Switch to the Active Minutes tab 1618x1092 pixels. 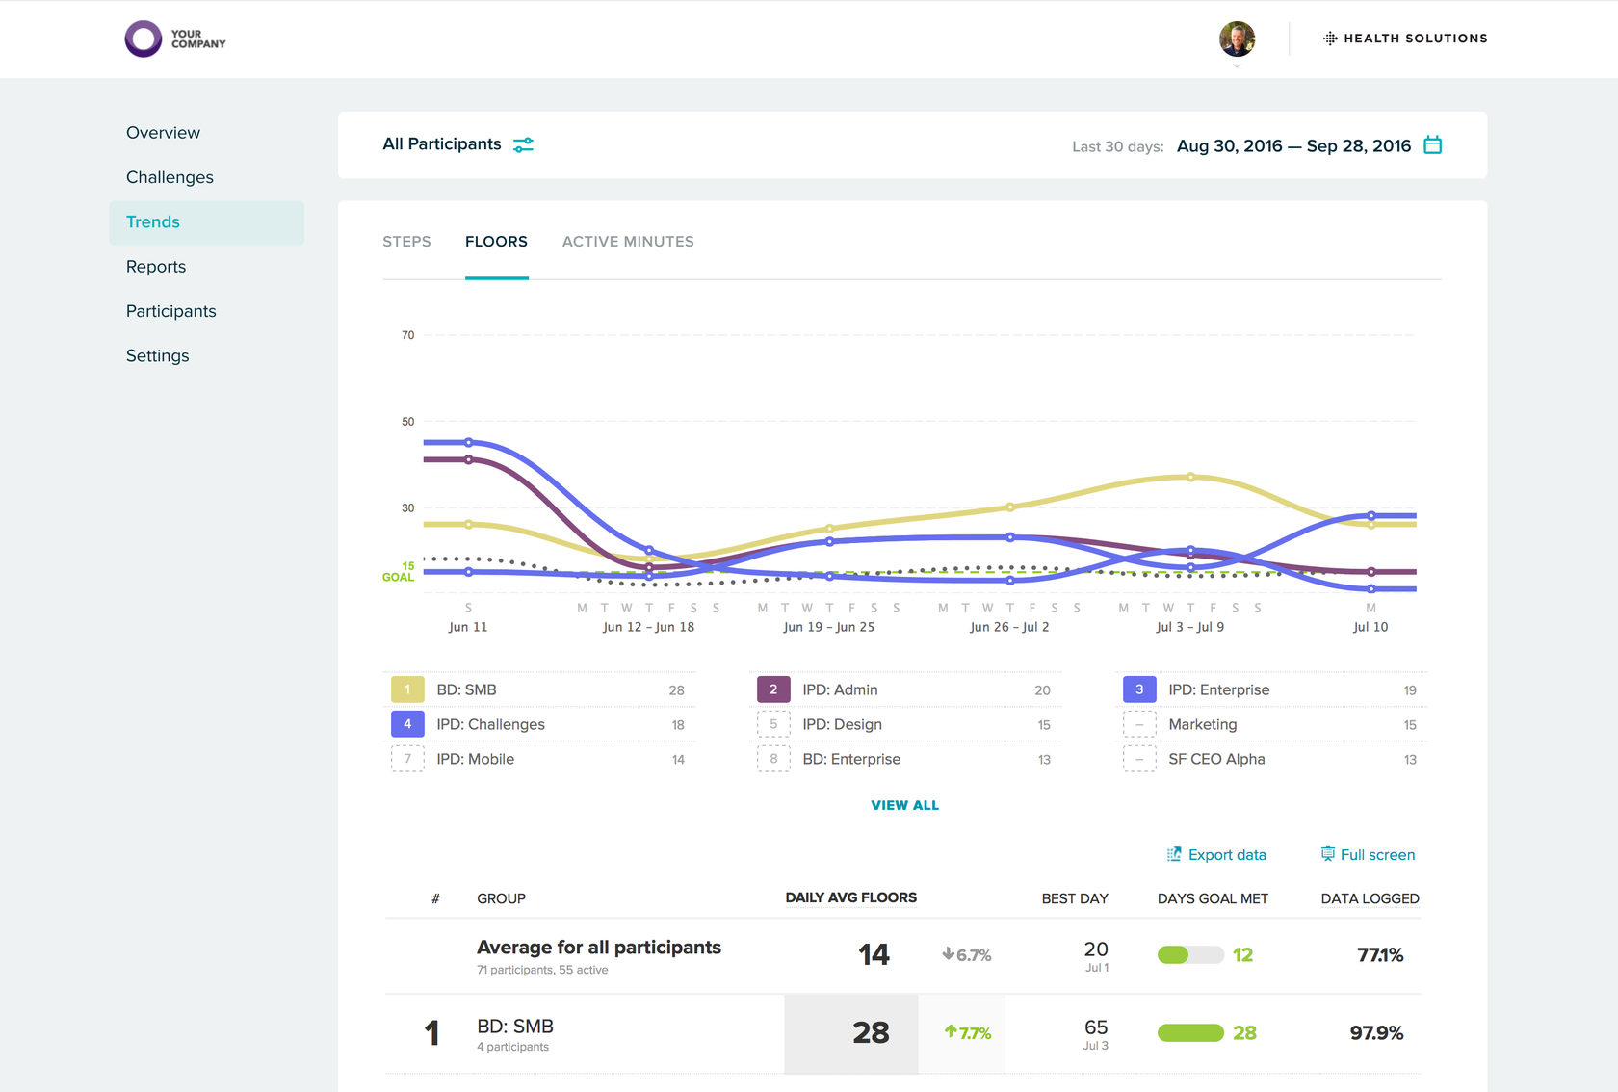(628, 242)
